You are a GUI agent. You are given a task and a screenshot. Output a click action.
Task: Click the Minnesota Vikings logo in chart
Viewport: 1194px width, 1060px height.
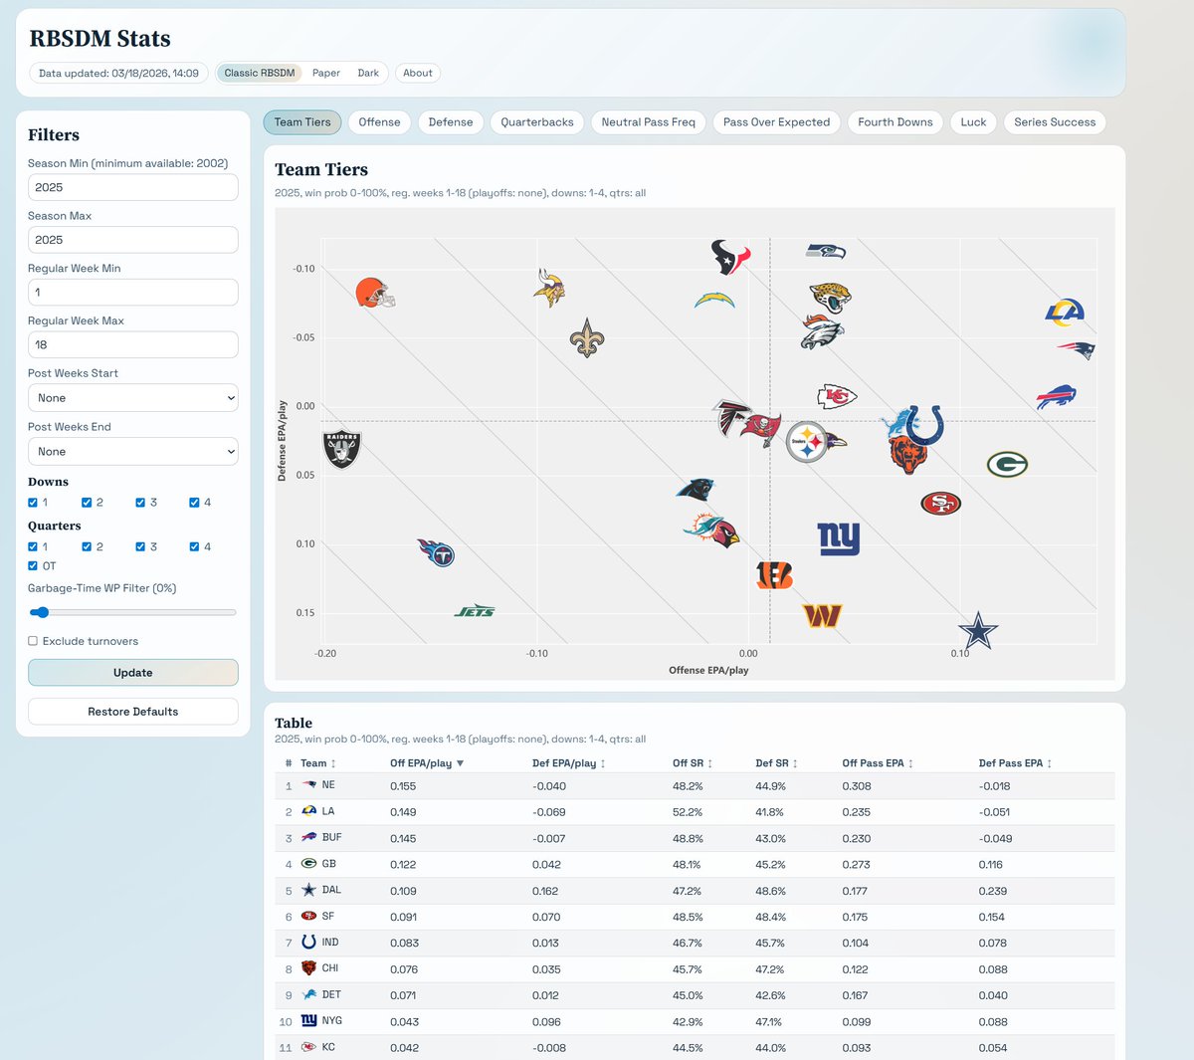pos(549,288)
